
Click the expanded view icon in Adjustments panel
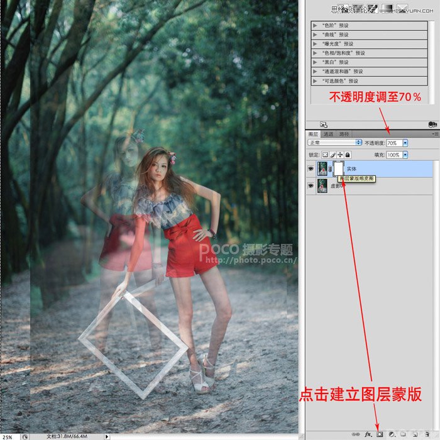[x=324, y=124]
